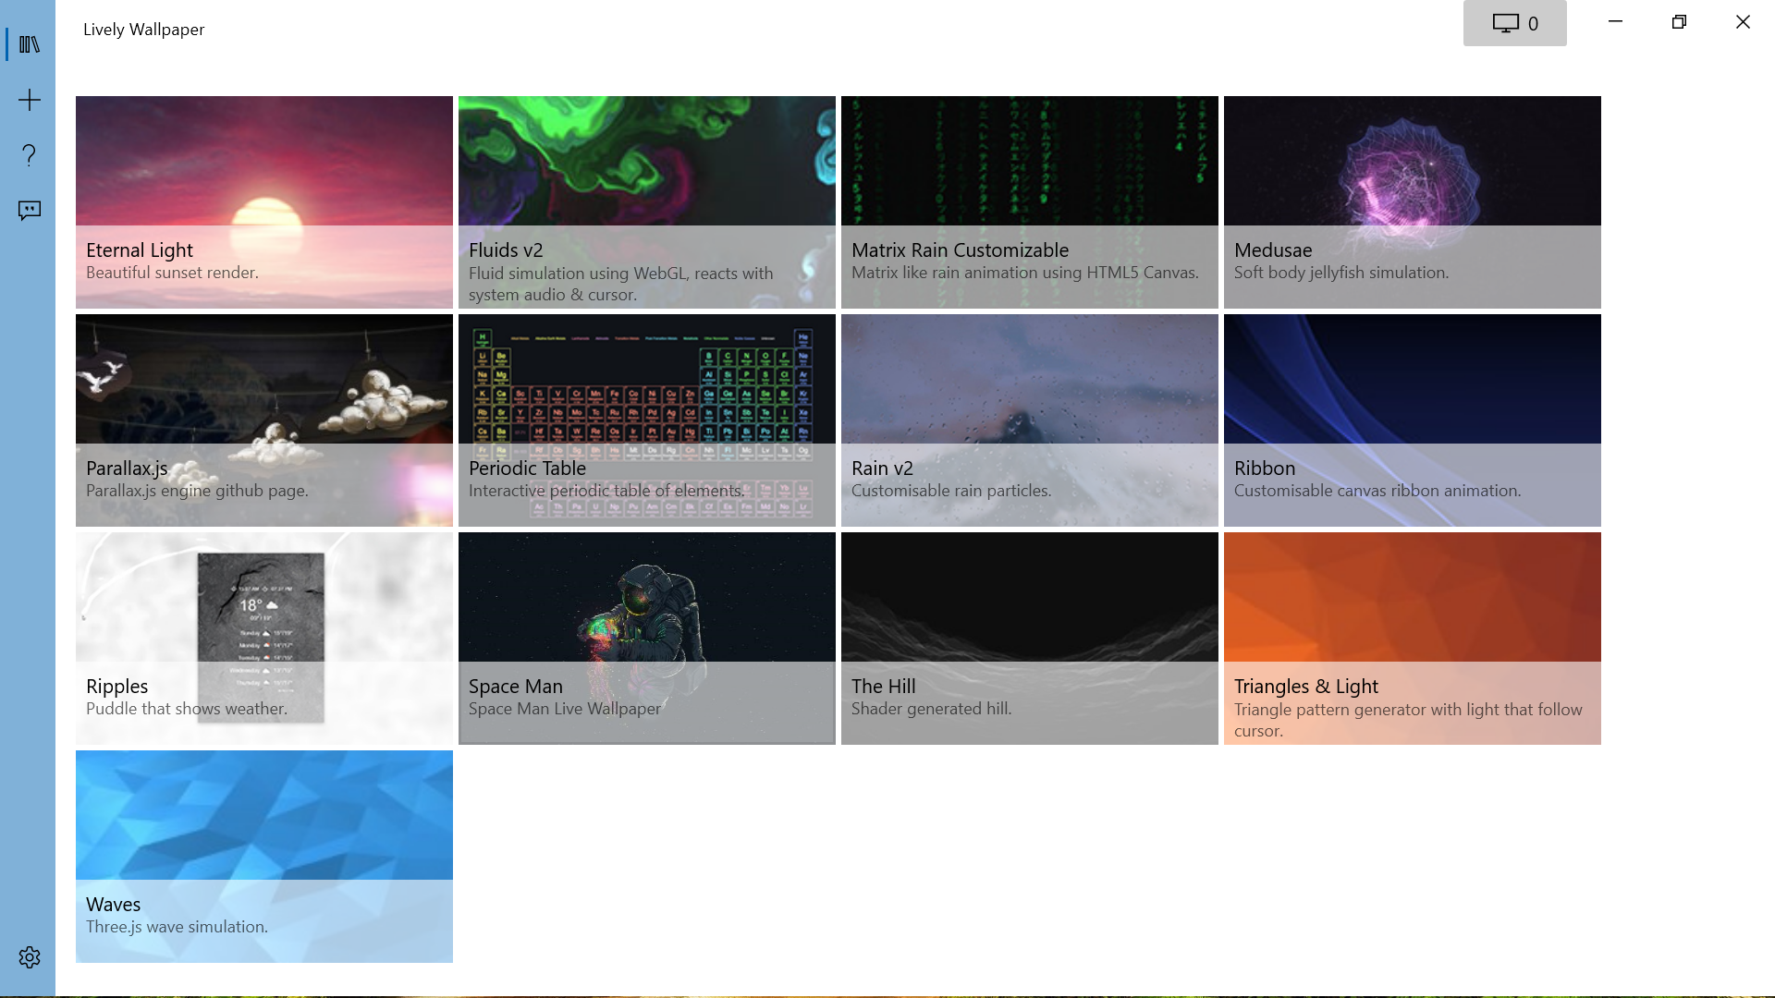Restore down the Lively Wallpaper window
1775x998 pixels.
coord(1679,22)
